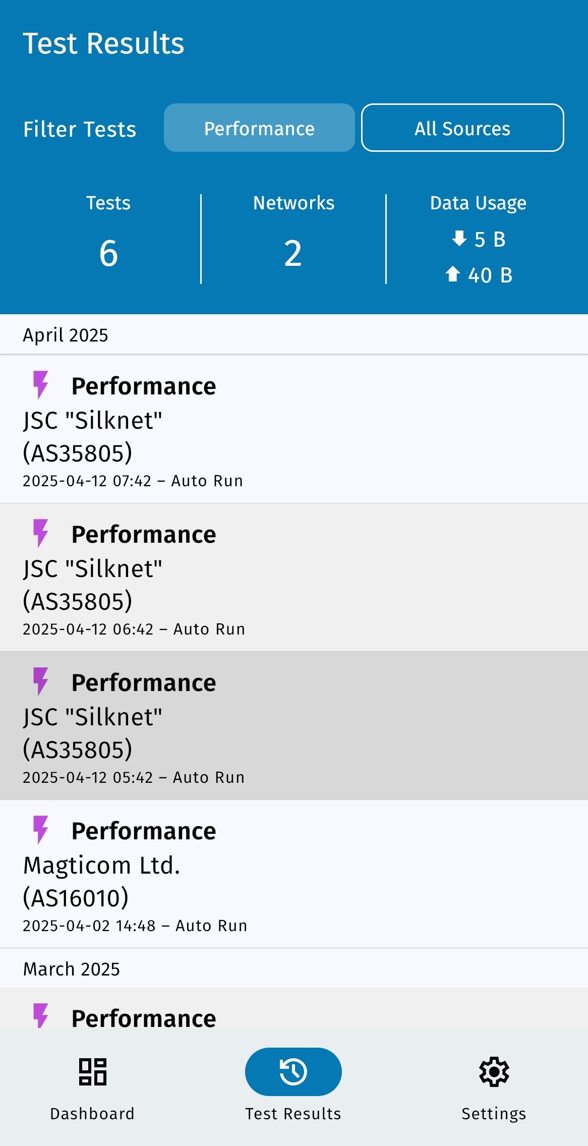
Task: Tap lightning icon under March 2025
Action: (40, 1016)
